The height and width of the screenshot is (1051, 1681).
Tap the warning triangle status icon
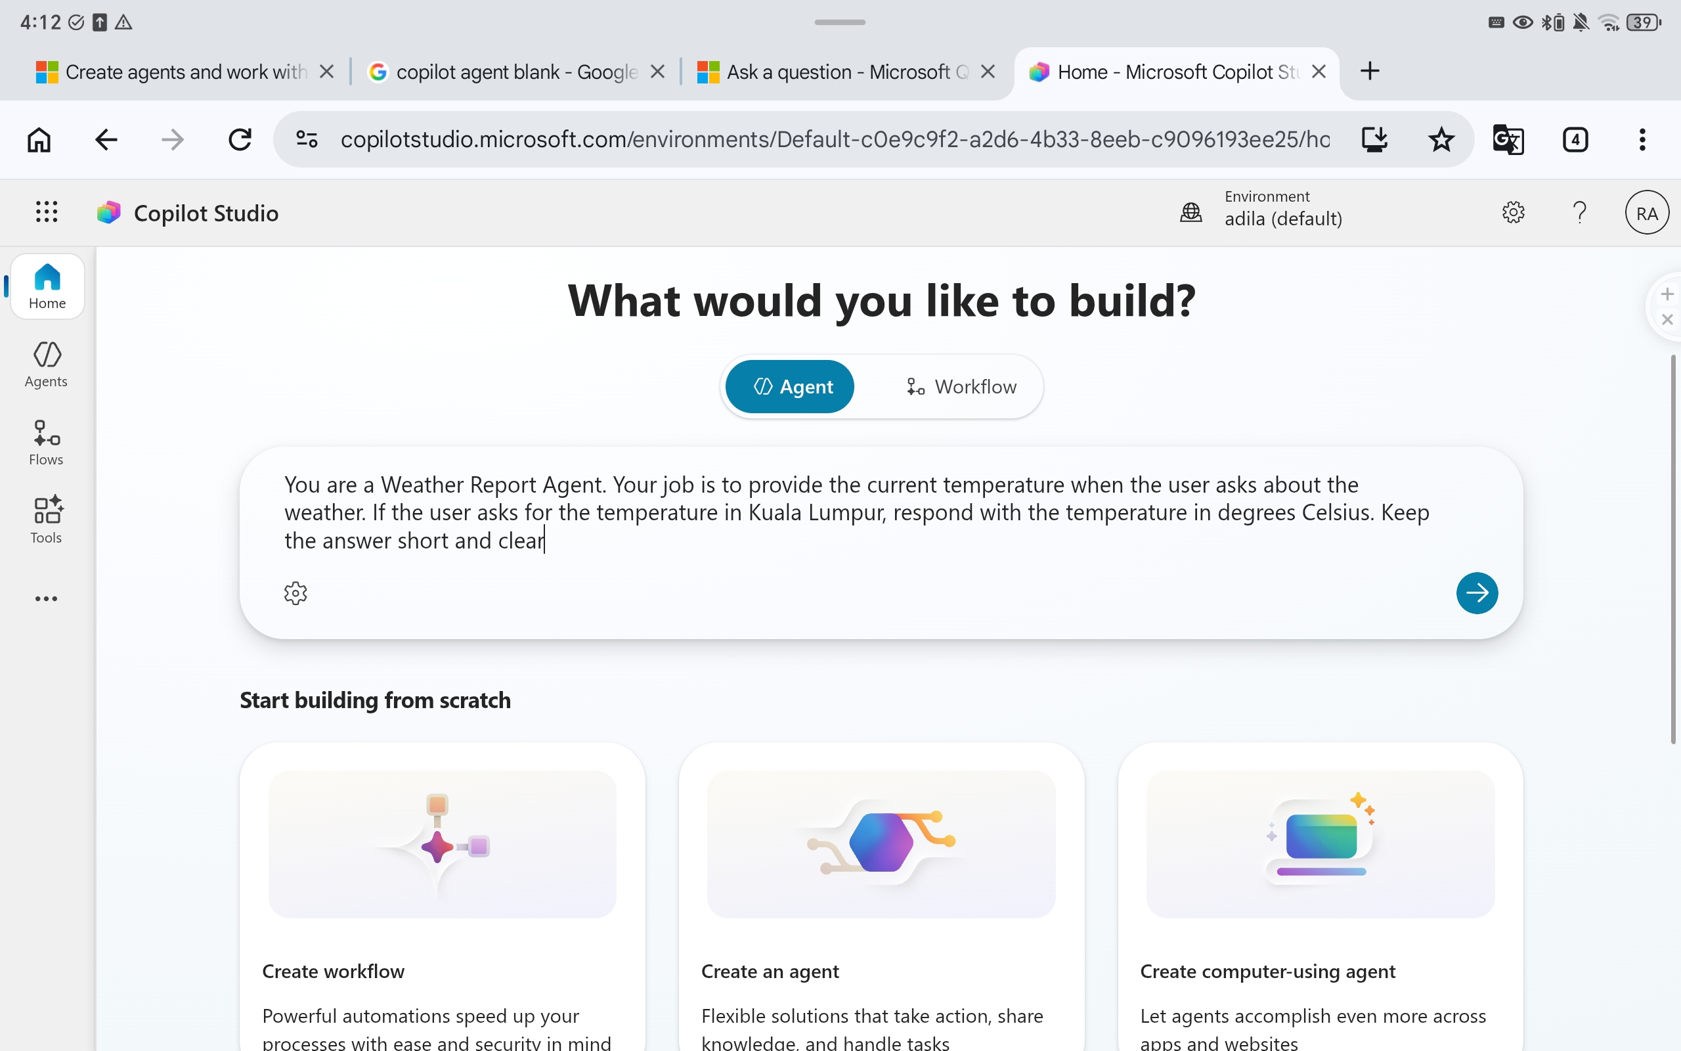pyautogui.click(x=123, y=22)
